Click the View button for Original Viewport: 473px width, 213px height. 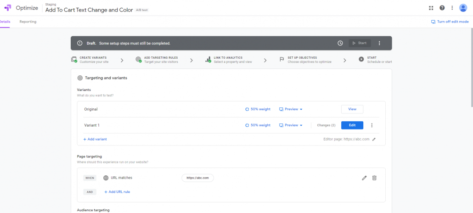[x=352, y=109]
